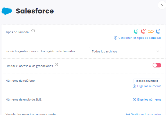Toggle Limitar el acceso a las grabaciónes
The image size is (166, 115).
[157, 65]
